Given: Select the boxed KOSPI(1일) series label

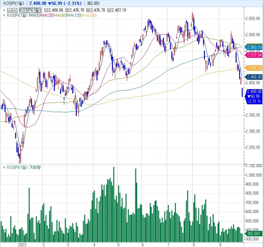Looking at the screenshot, I should (30, 10).
